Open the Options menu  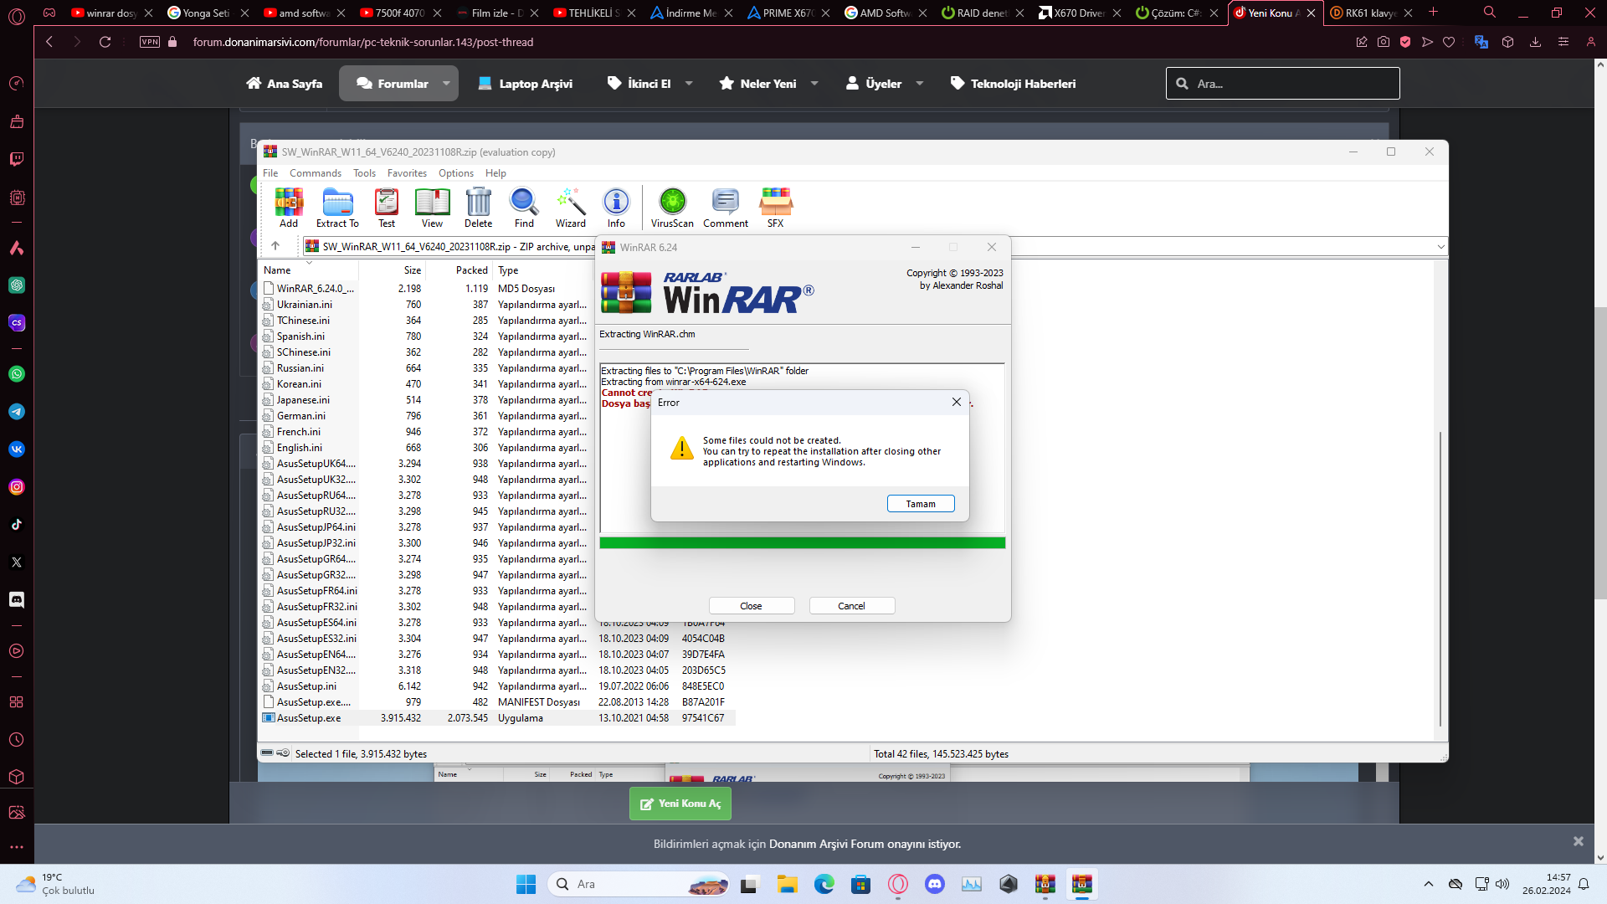(x=456, y=173)
